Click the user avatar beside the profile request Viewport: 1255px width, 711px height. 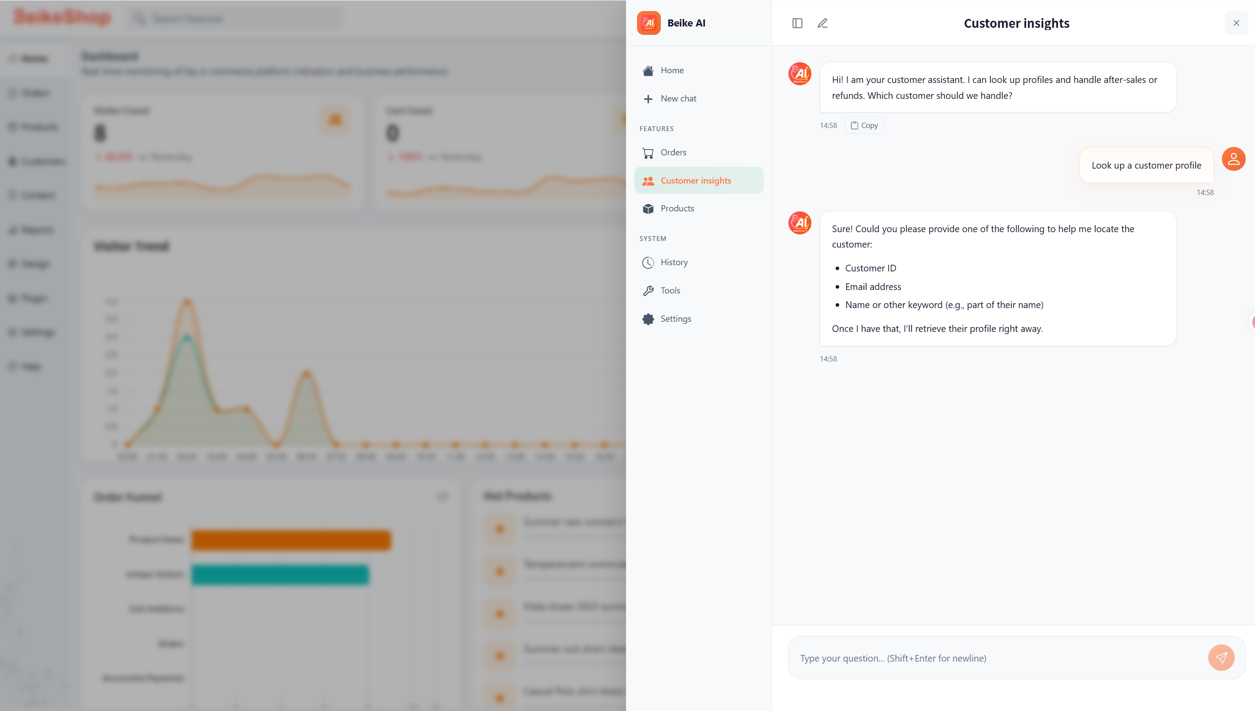click(x=1233, y=159)
